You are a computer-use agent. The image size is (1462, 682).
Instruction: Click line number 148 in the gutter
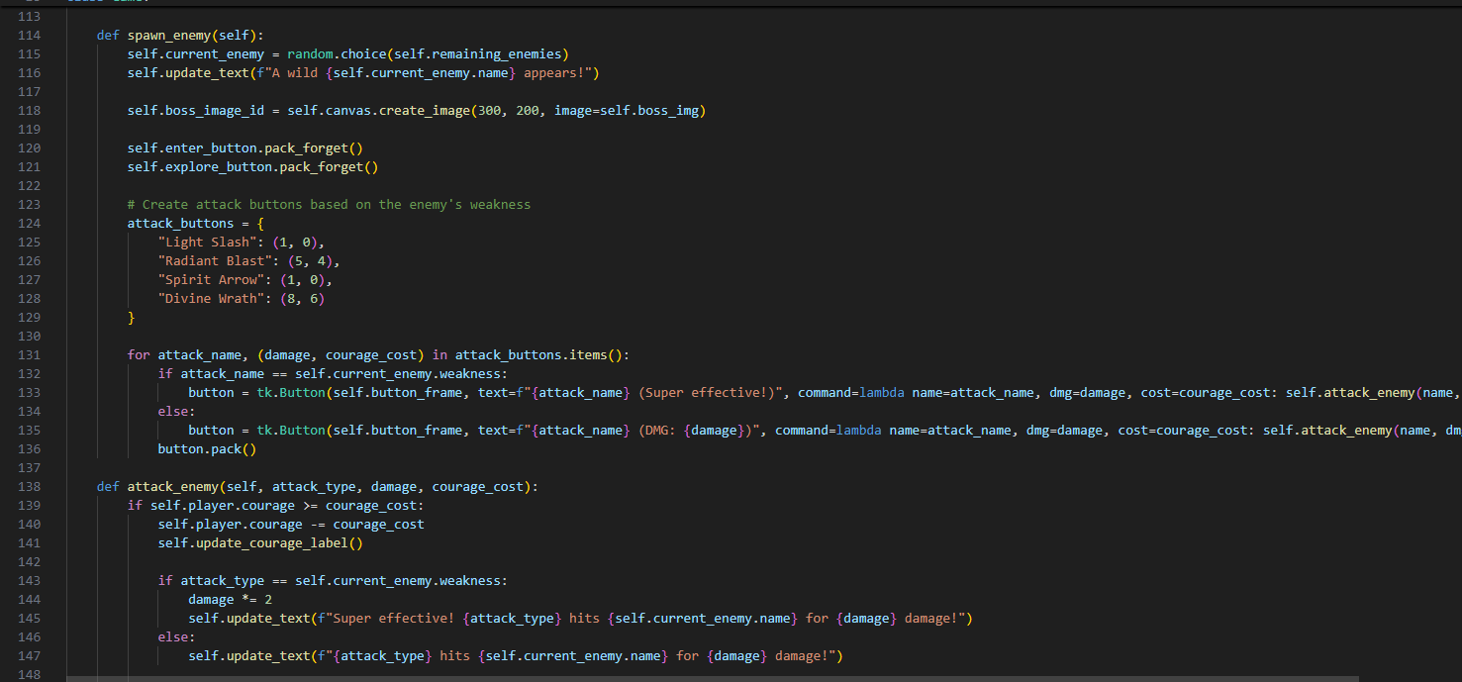[x=30, y=674]
